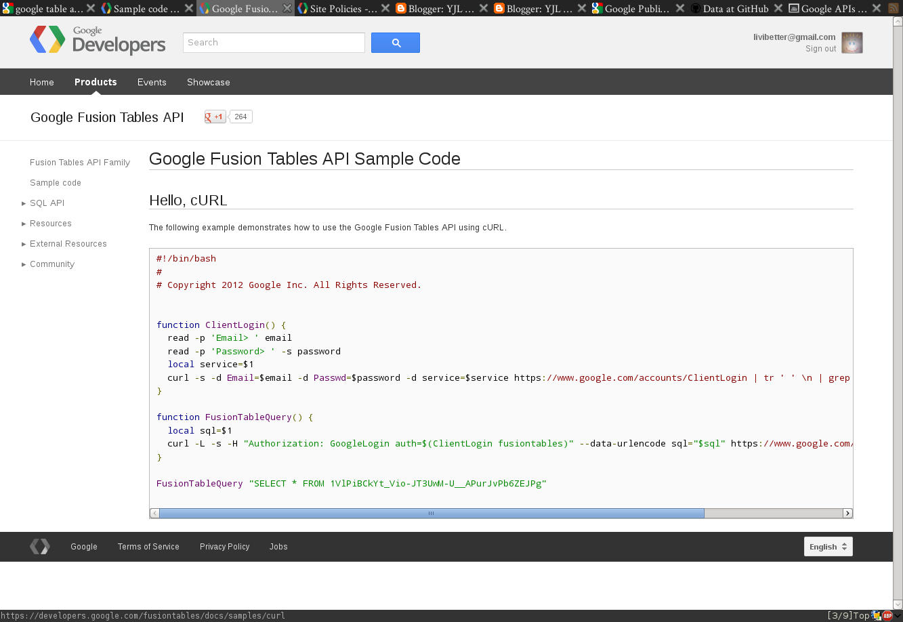Click the GitHub favicon on Data tab

tap(696, 9)
